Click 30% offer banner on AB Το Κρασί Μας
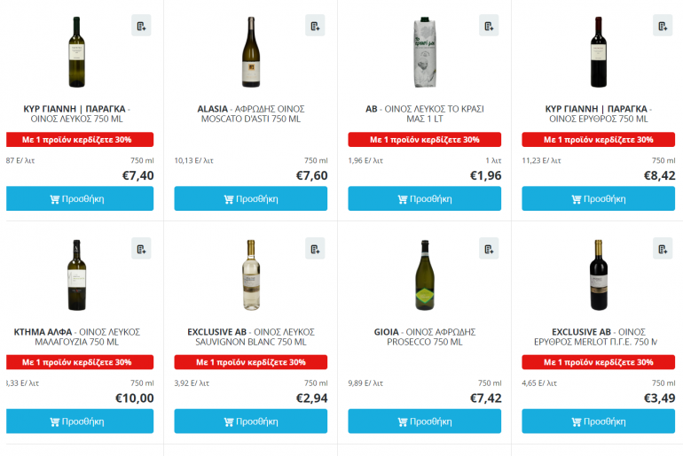The width and height of the screenshot is (683, 456). (424, 140)
